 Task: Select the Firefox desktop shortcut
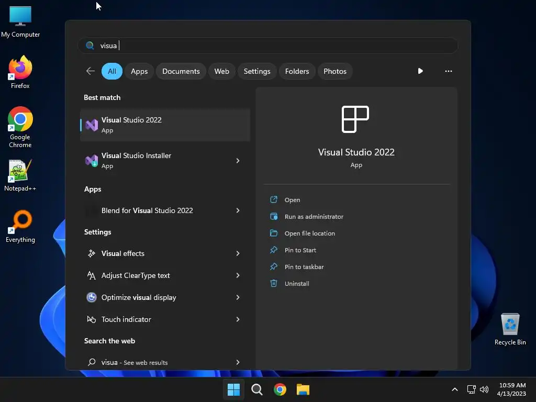tap(20, 72)
